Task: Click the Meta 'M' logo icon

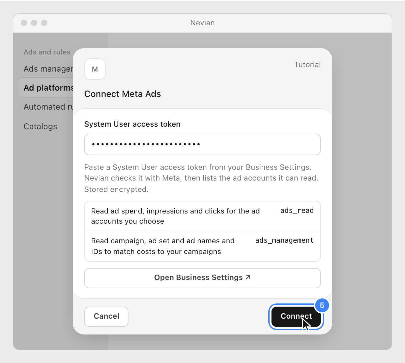Action: click(95, 69)
